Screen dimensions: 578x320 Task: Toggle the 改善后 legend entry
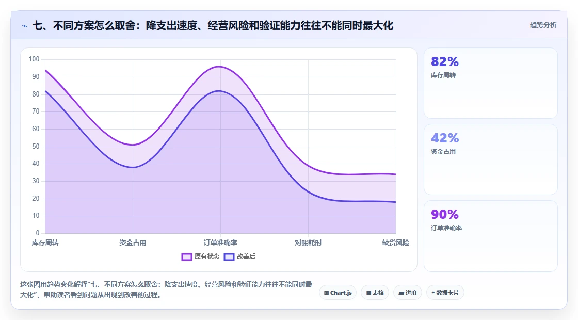(240, 257)
